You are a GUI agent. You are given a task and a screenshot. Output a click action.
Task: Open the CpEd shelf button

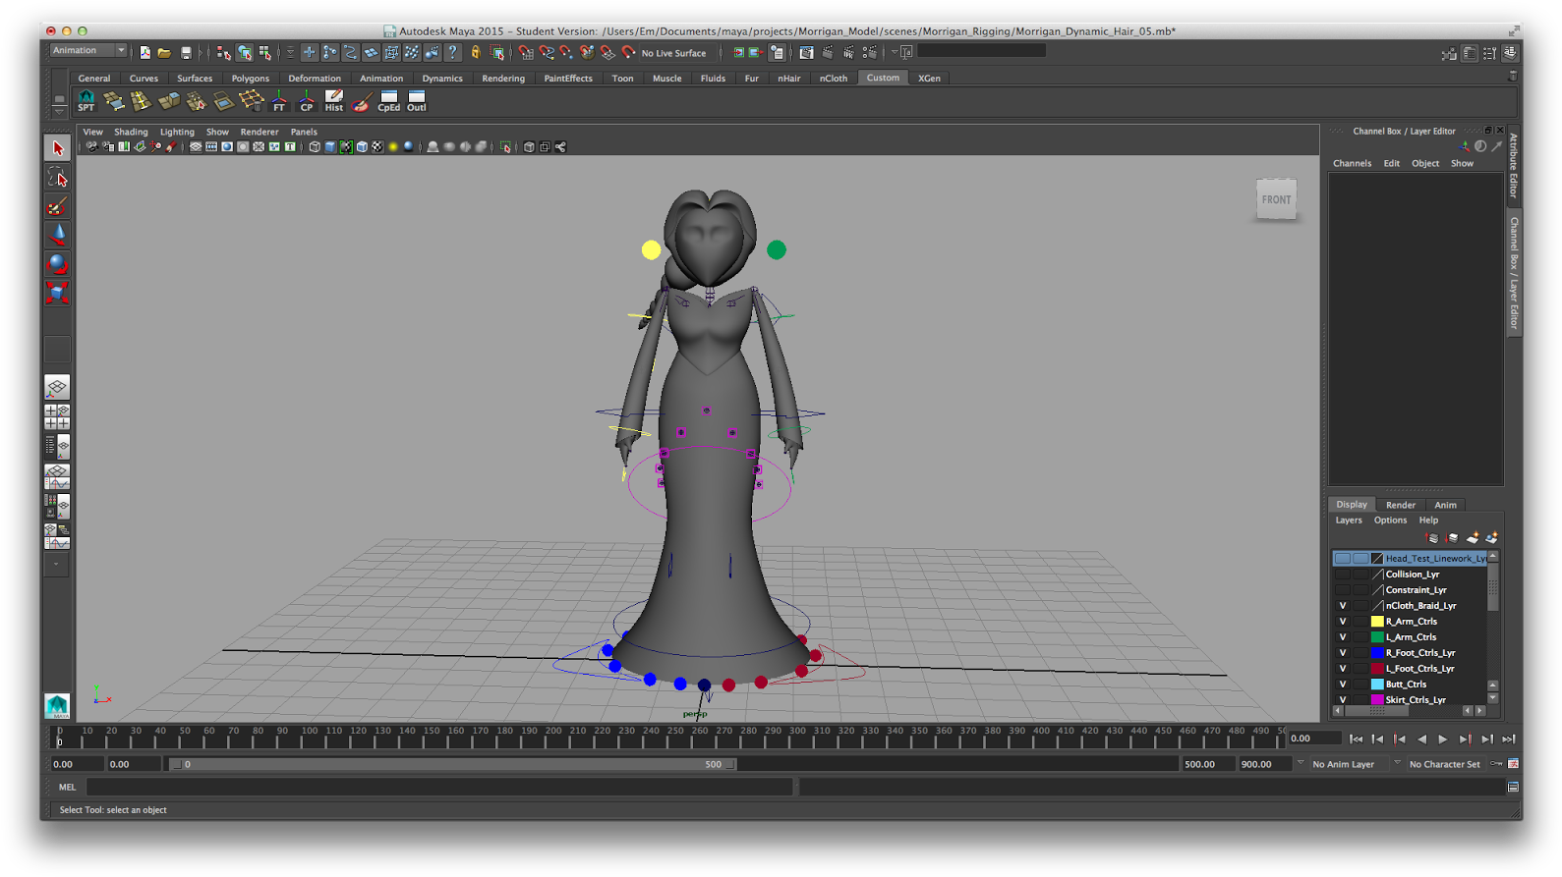point(389,100)
